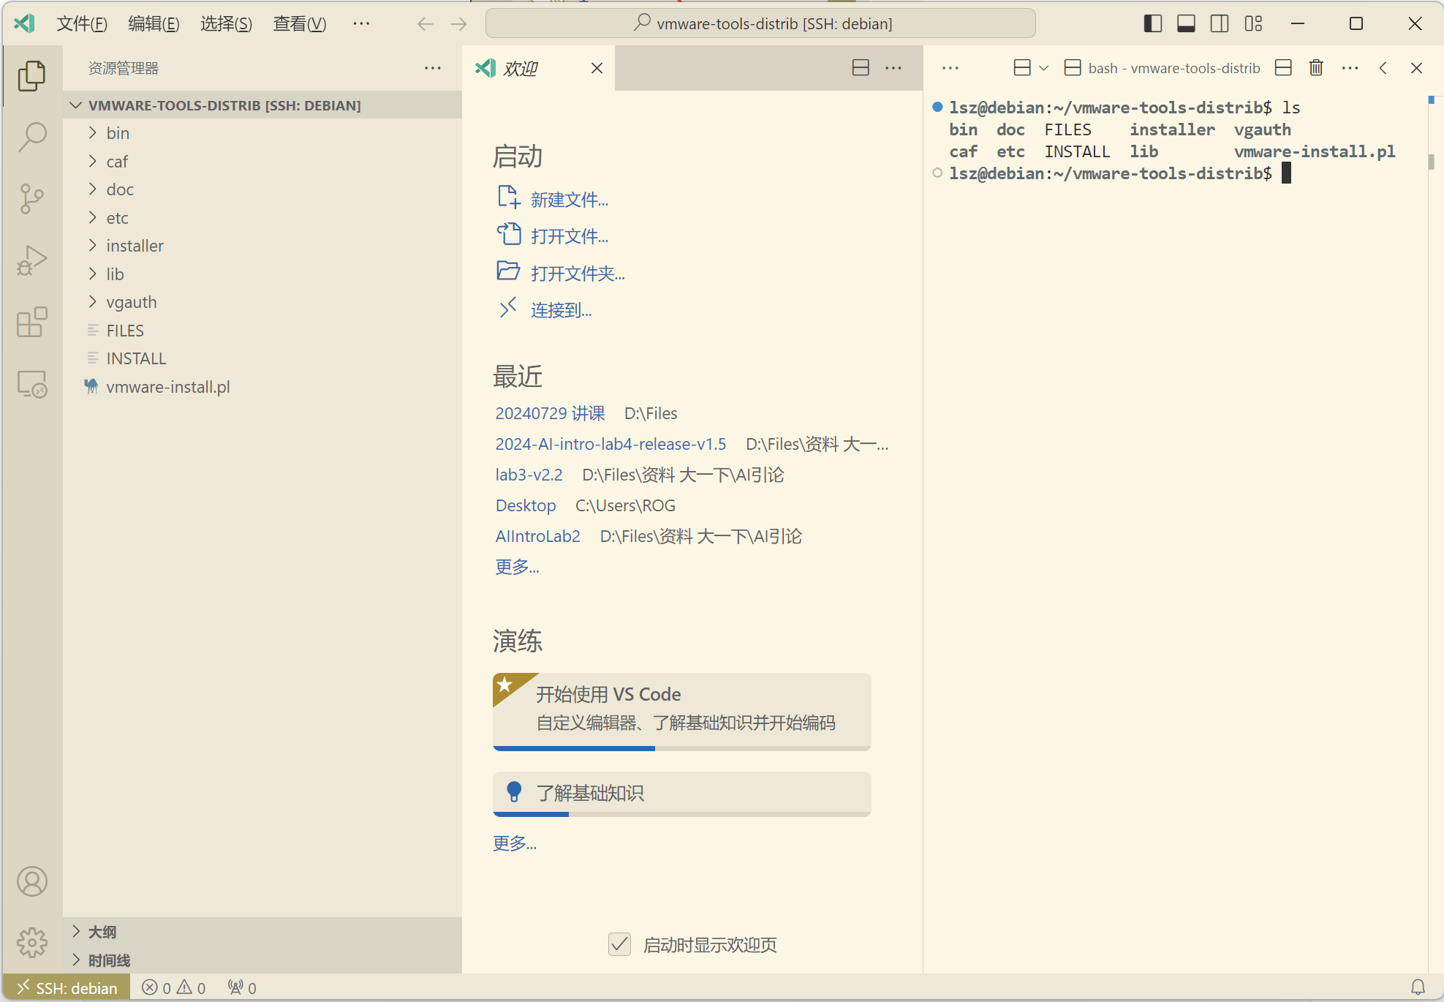Uncheck the show welcome page on startup checkbox

click(619, 944)
